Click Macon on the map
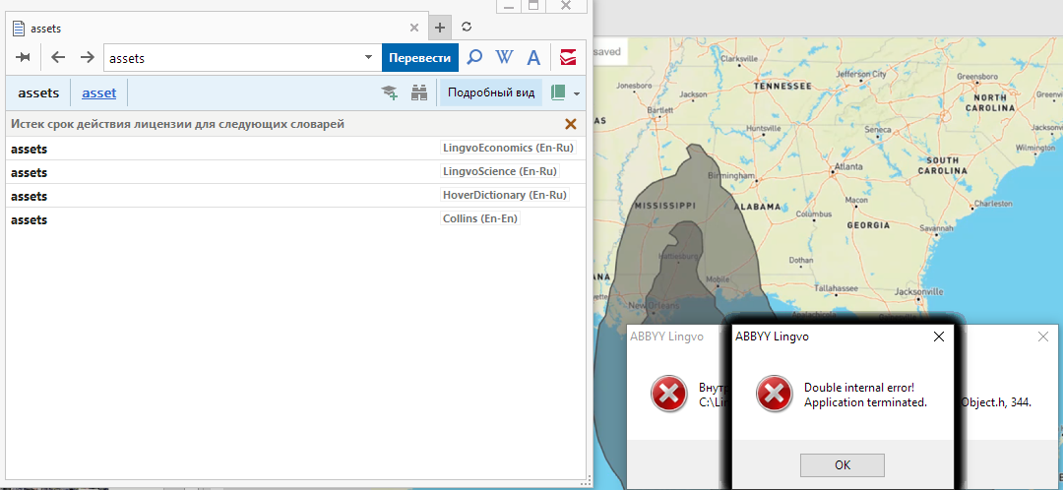1063x490 pixels. [x=857, y=200]
